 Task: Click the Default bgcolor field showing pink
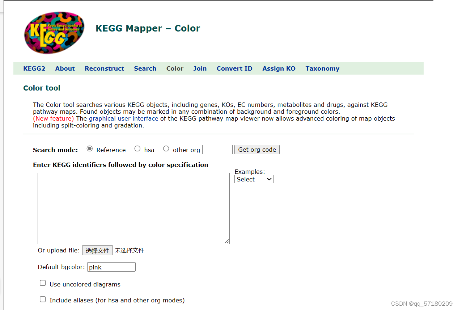click(x=111, y=267)
